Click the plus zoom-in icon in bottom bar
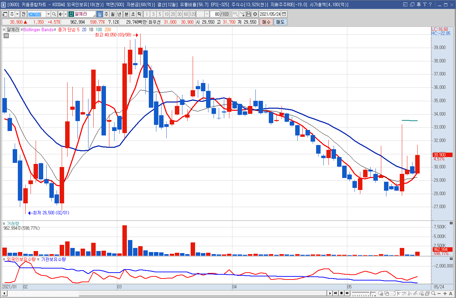This screenshot has width=456, height=298. 445,293
